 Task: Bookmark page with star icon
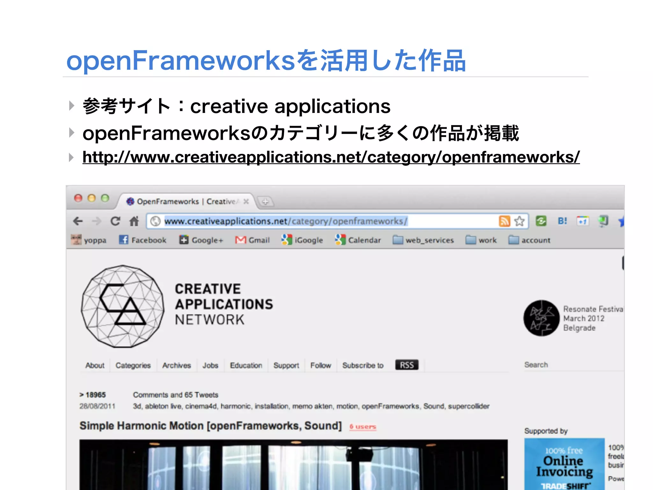pos(519,221)
